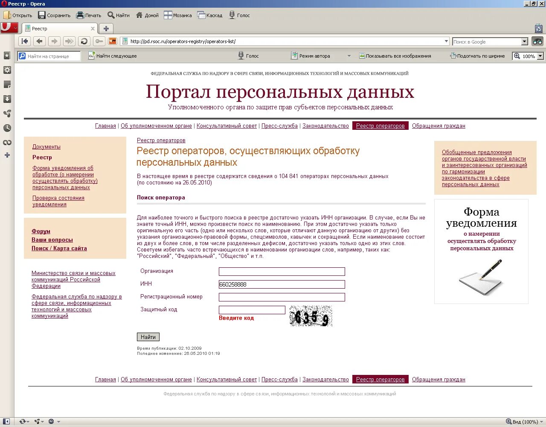The height and width of the screenshot is (427, 546).
Task: Open the Notes panel in sidebar
Action: (x=7, y=85)
